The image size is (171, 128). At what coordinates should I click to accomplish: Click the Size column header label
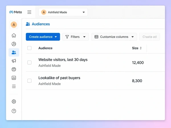coord(135,48)
